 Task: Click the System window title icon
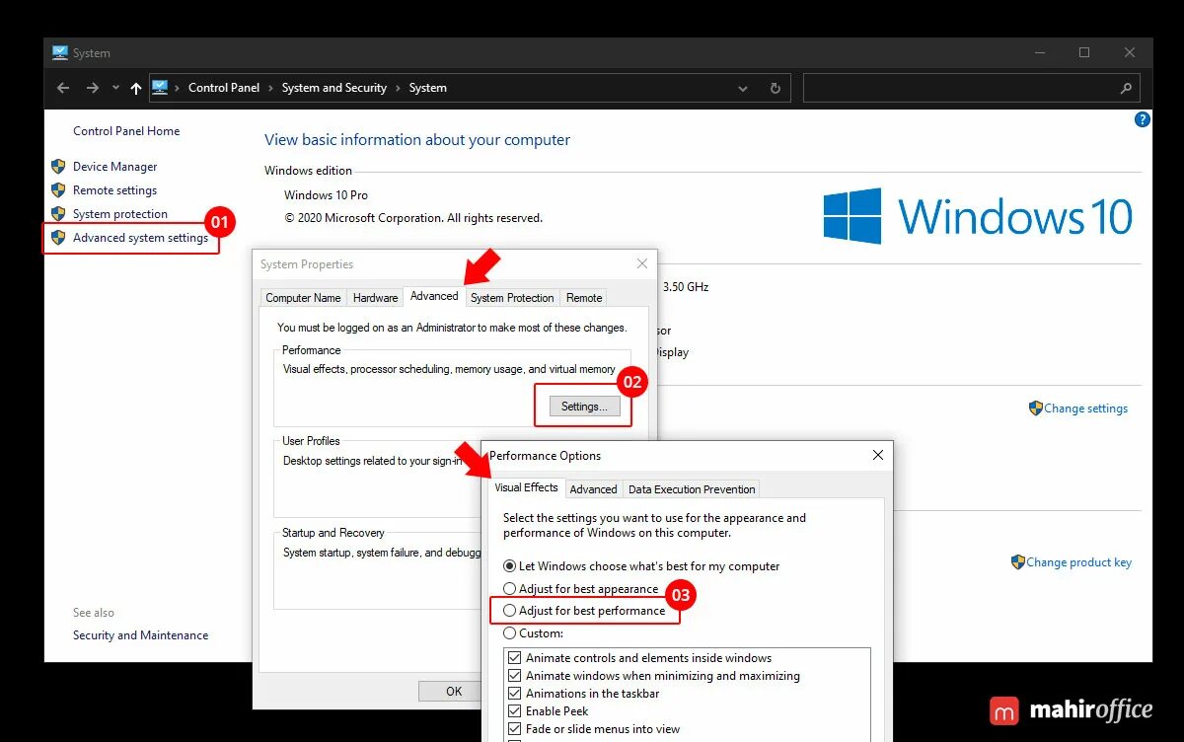[60, 53]
